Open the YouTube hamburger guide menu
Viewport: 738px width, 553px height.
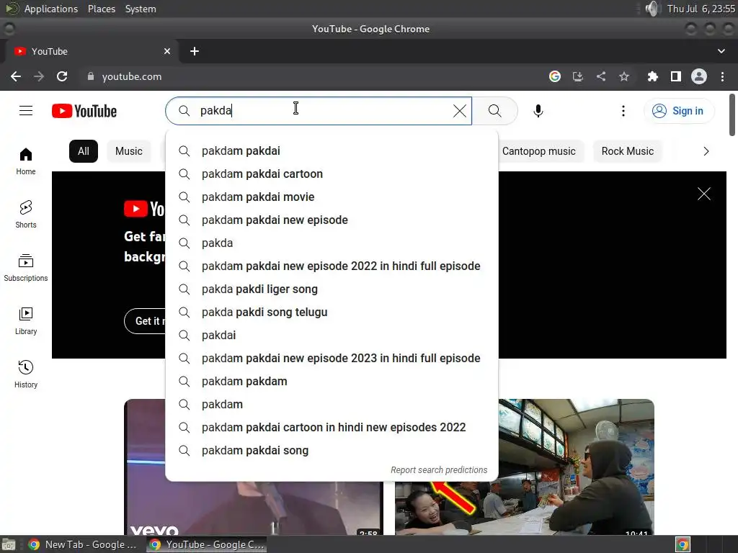point(26,111)
